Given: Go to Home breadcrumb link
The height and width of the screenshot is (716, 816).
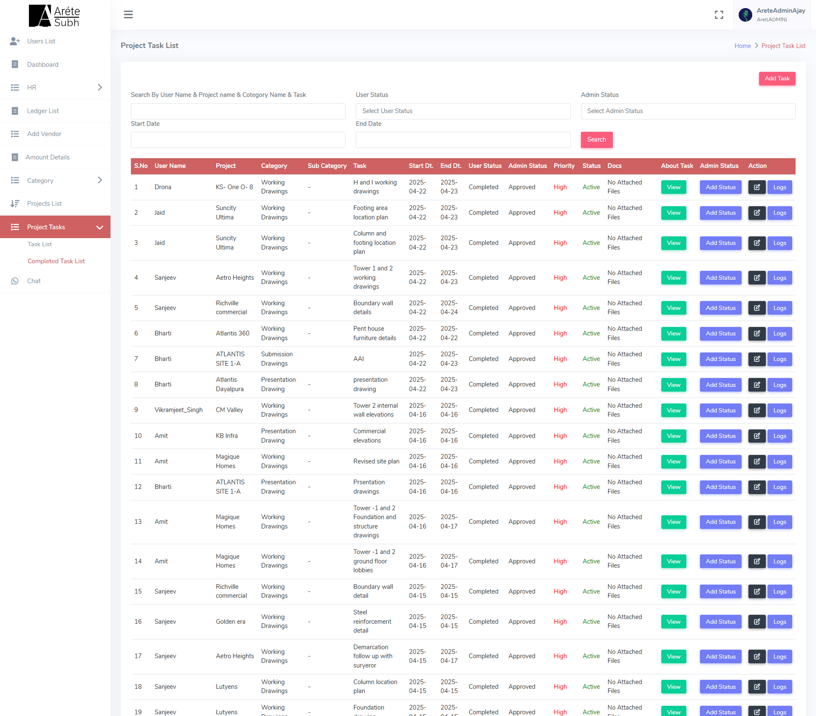Looking at the screenshot, I should click(742, 46).
